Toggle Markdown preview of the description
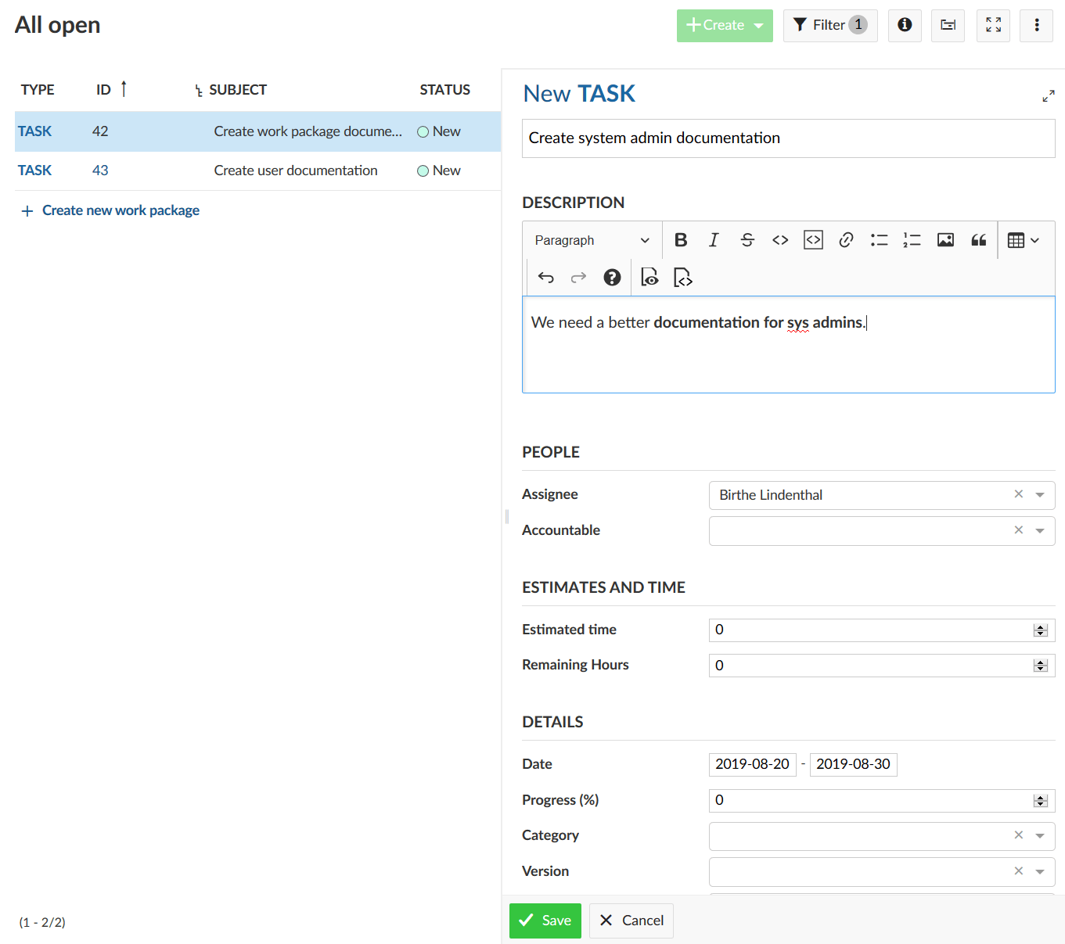This screenshot has width=1065, height=944. pyautogui.click(x=649, y=277)
